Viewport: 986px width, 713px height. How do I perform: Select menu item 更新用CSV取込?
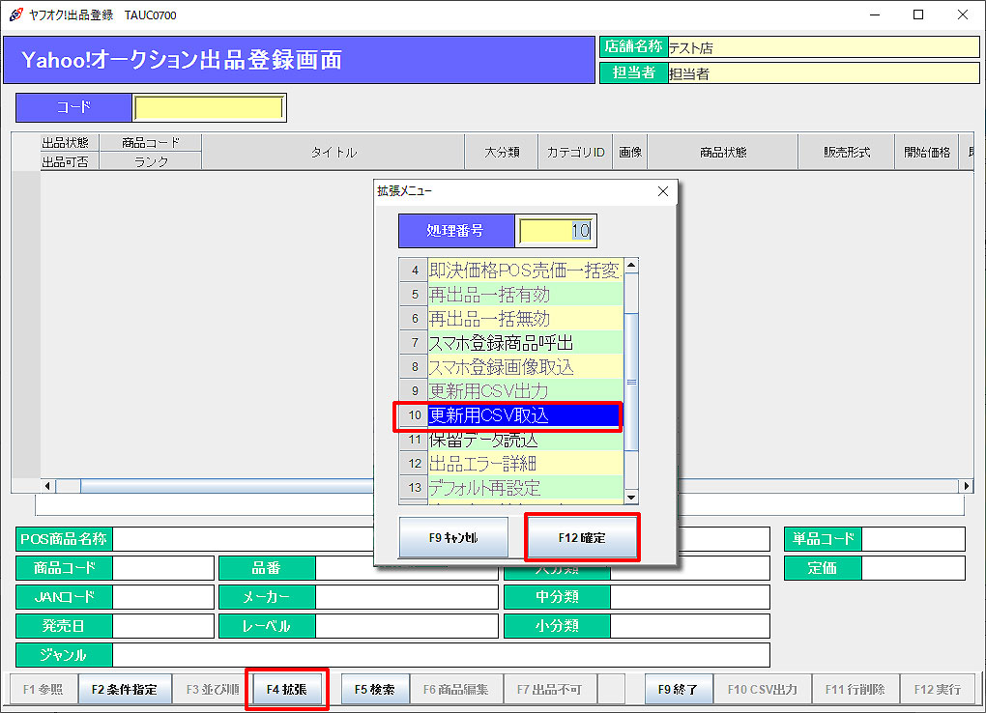[525, 415]
